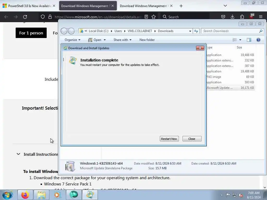Open the extension with badge 16
267x200 pixels.
(x=252, y=16)
